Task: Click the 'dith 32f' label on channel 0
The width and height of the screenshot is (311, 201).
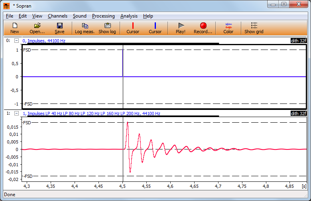Action: pyautogui.click(x=299, y=40)
